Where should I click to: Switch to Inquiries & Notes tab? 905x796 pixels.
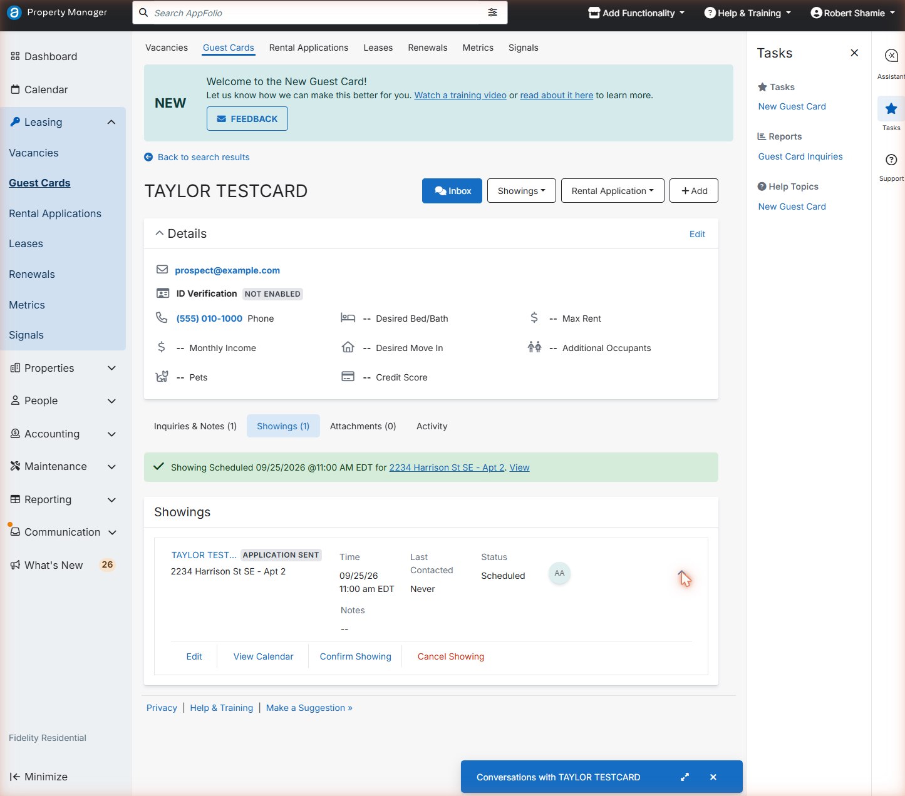(x=195, y=426)
